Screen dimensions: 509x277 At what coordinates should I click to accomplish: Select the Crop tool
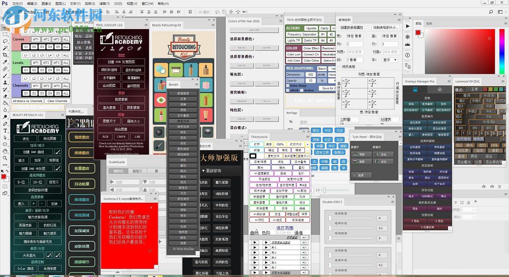coord(5,55)
